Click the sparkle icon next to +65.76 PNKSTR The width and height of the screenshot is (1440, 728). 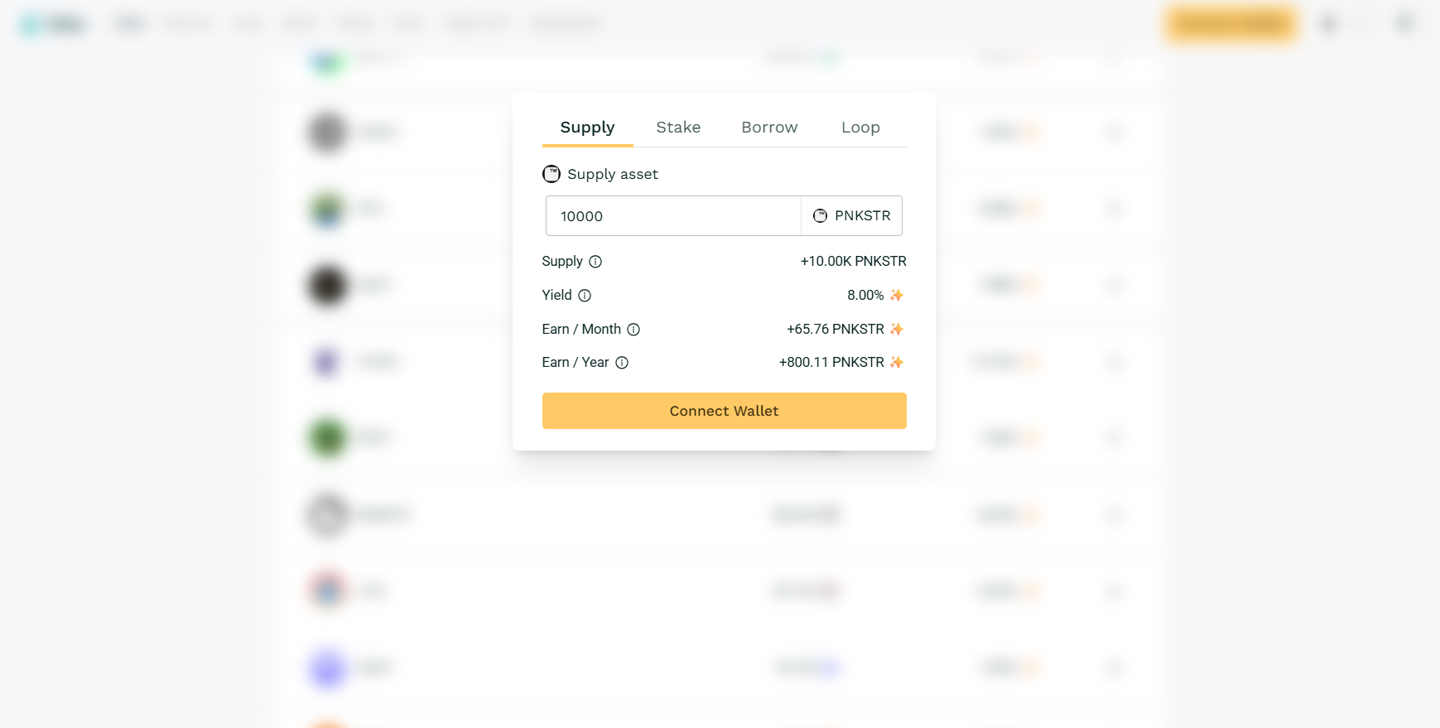(897, 330)
